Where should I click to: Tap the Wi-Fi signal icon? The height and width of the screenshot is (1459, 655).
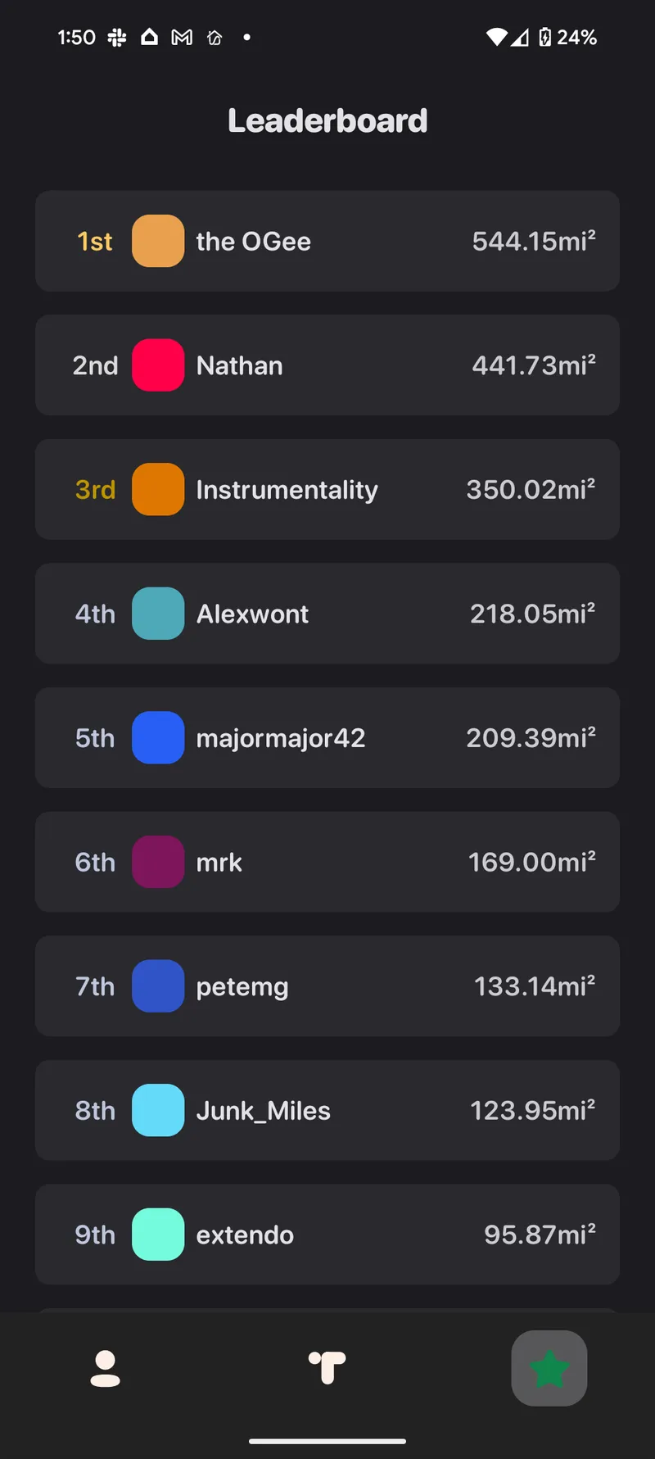pos(496,38)
